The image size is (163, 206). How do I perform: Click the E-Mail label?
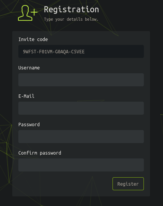pos(26,96)
